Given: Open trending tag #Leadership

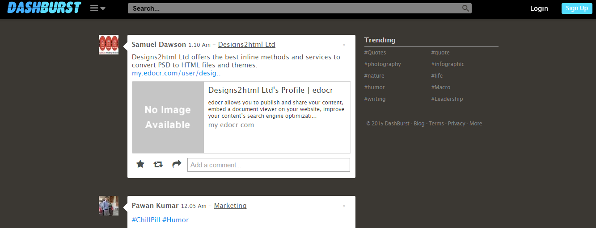Looking at the screenshot, I should (x=447, y=99).
